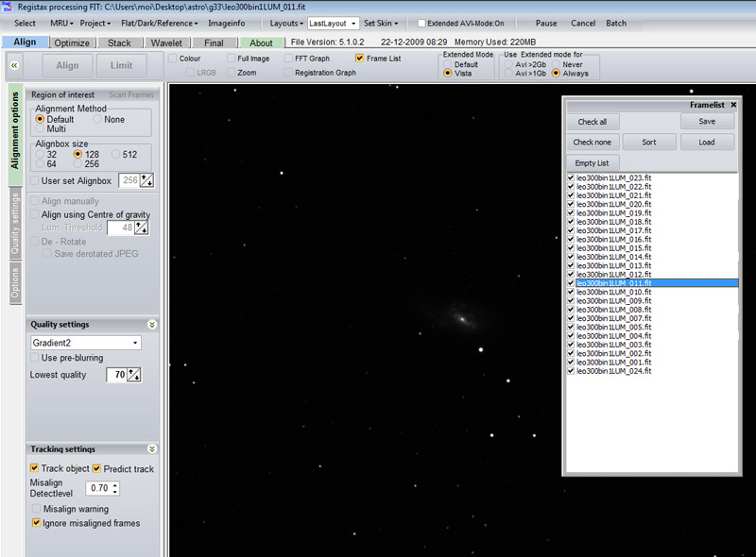Click Cancel in the toolbar

[x=583, y=23]
